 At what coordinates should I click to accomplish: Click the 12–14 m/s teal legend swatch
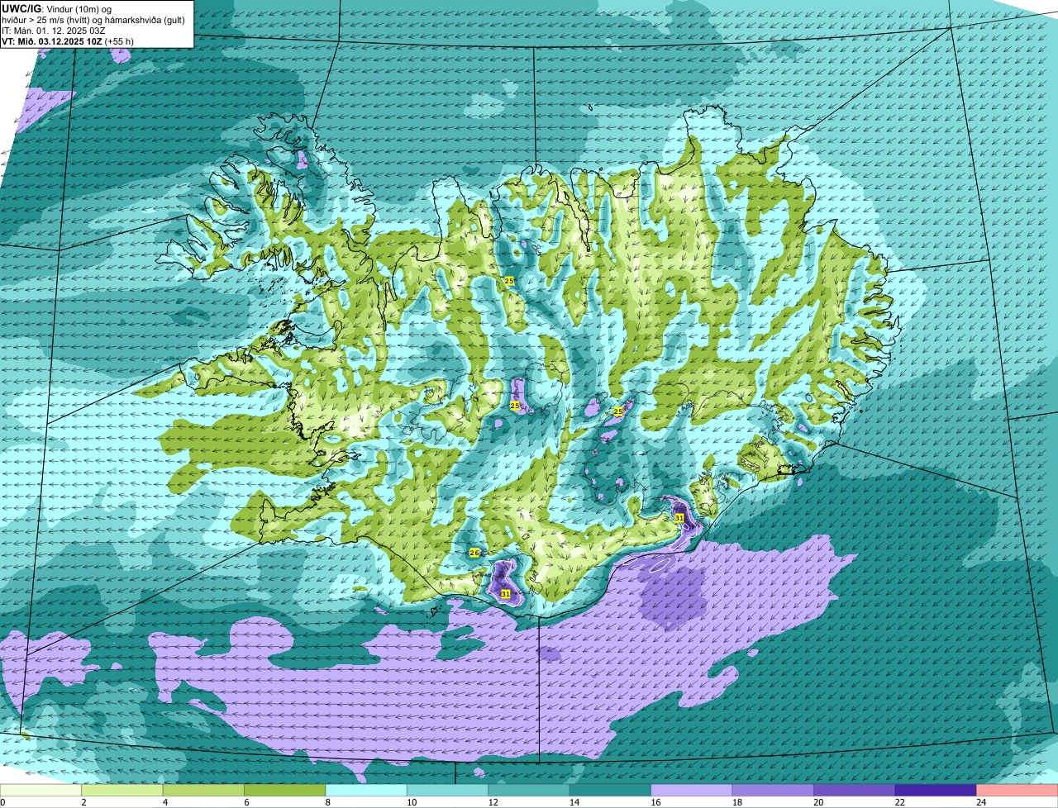pos(529,791)
